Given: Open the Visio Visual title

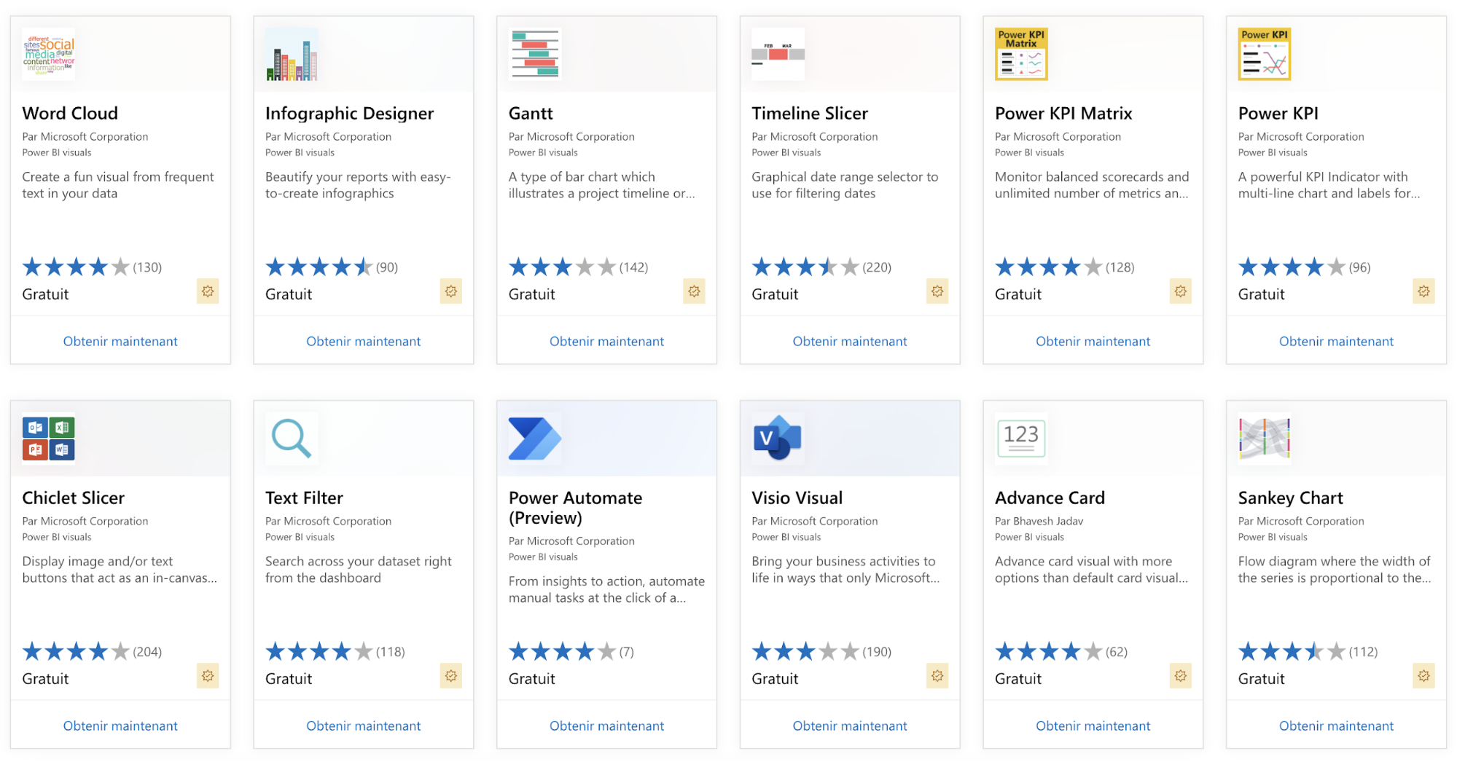Looking at the screenshot, I should coord(797,498).
